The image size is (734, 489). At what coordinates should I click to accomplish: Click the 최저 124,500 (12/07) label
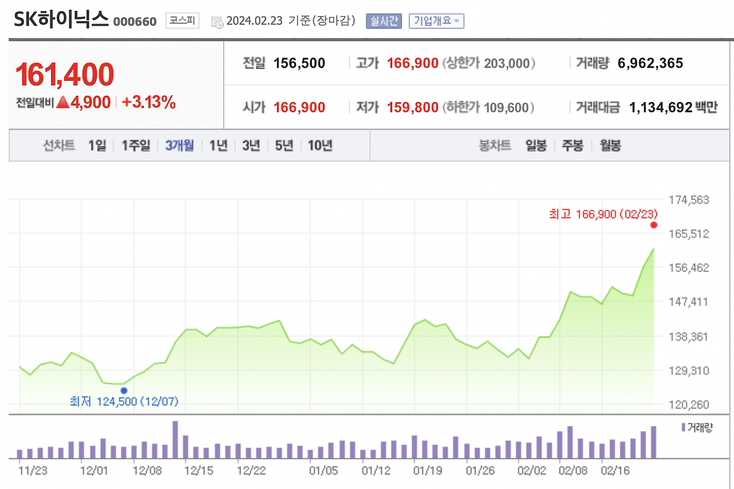click(x=124, y=402)
